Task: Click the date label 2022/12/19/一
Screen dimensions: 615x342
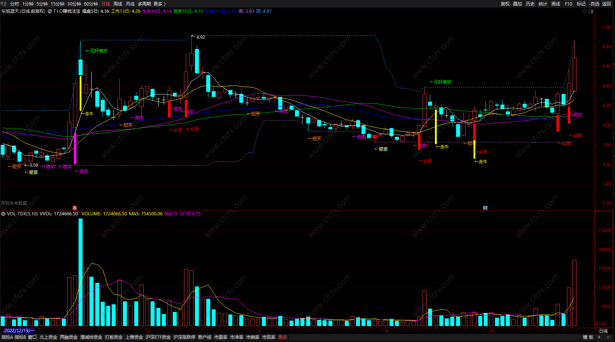Action: click(x=19, y=331)
